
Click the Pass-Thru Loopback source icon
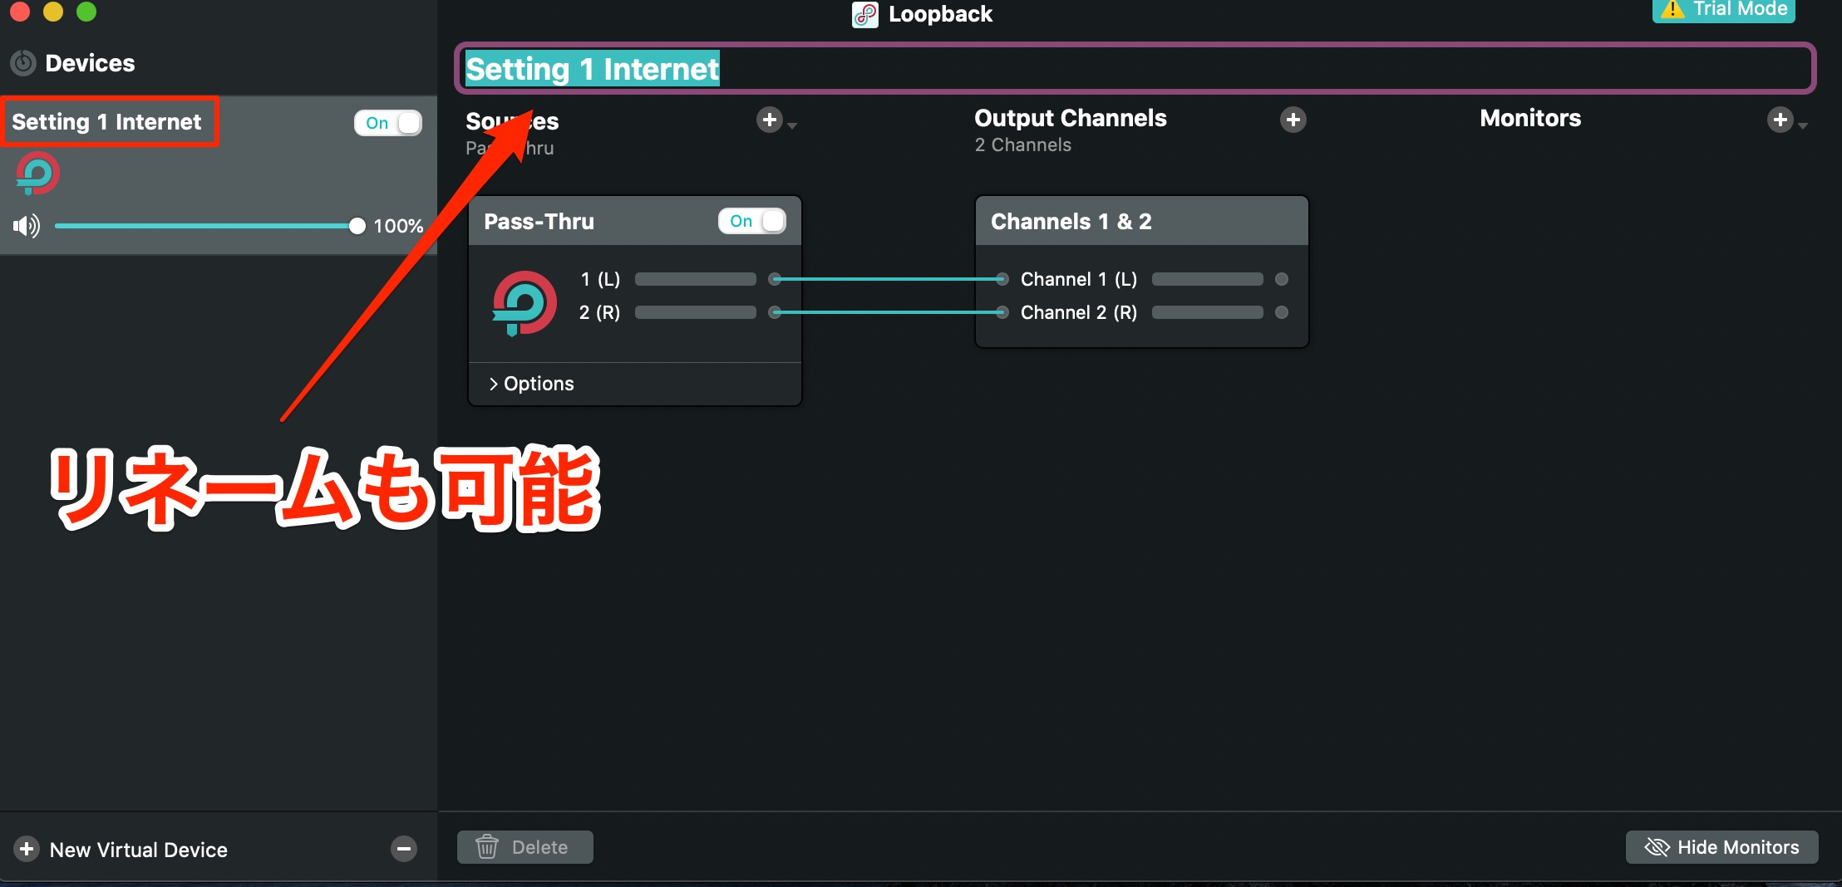pos(524,303)
